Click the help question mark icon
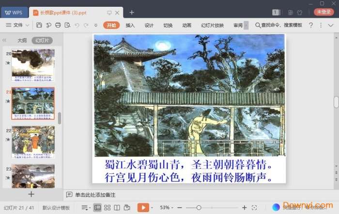Image resolution: width=339 pixels, height=214 pixels. [x=311, y=25]
